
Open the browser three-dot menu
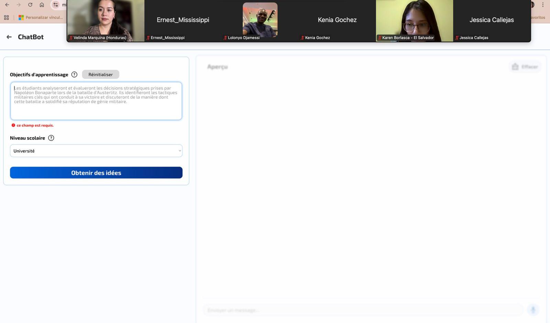(543, 5)
